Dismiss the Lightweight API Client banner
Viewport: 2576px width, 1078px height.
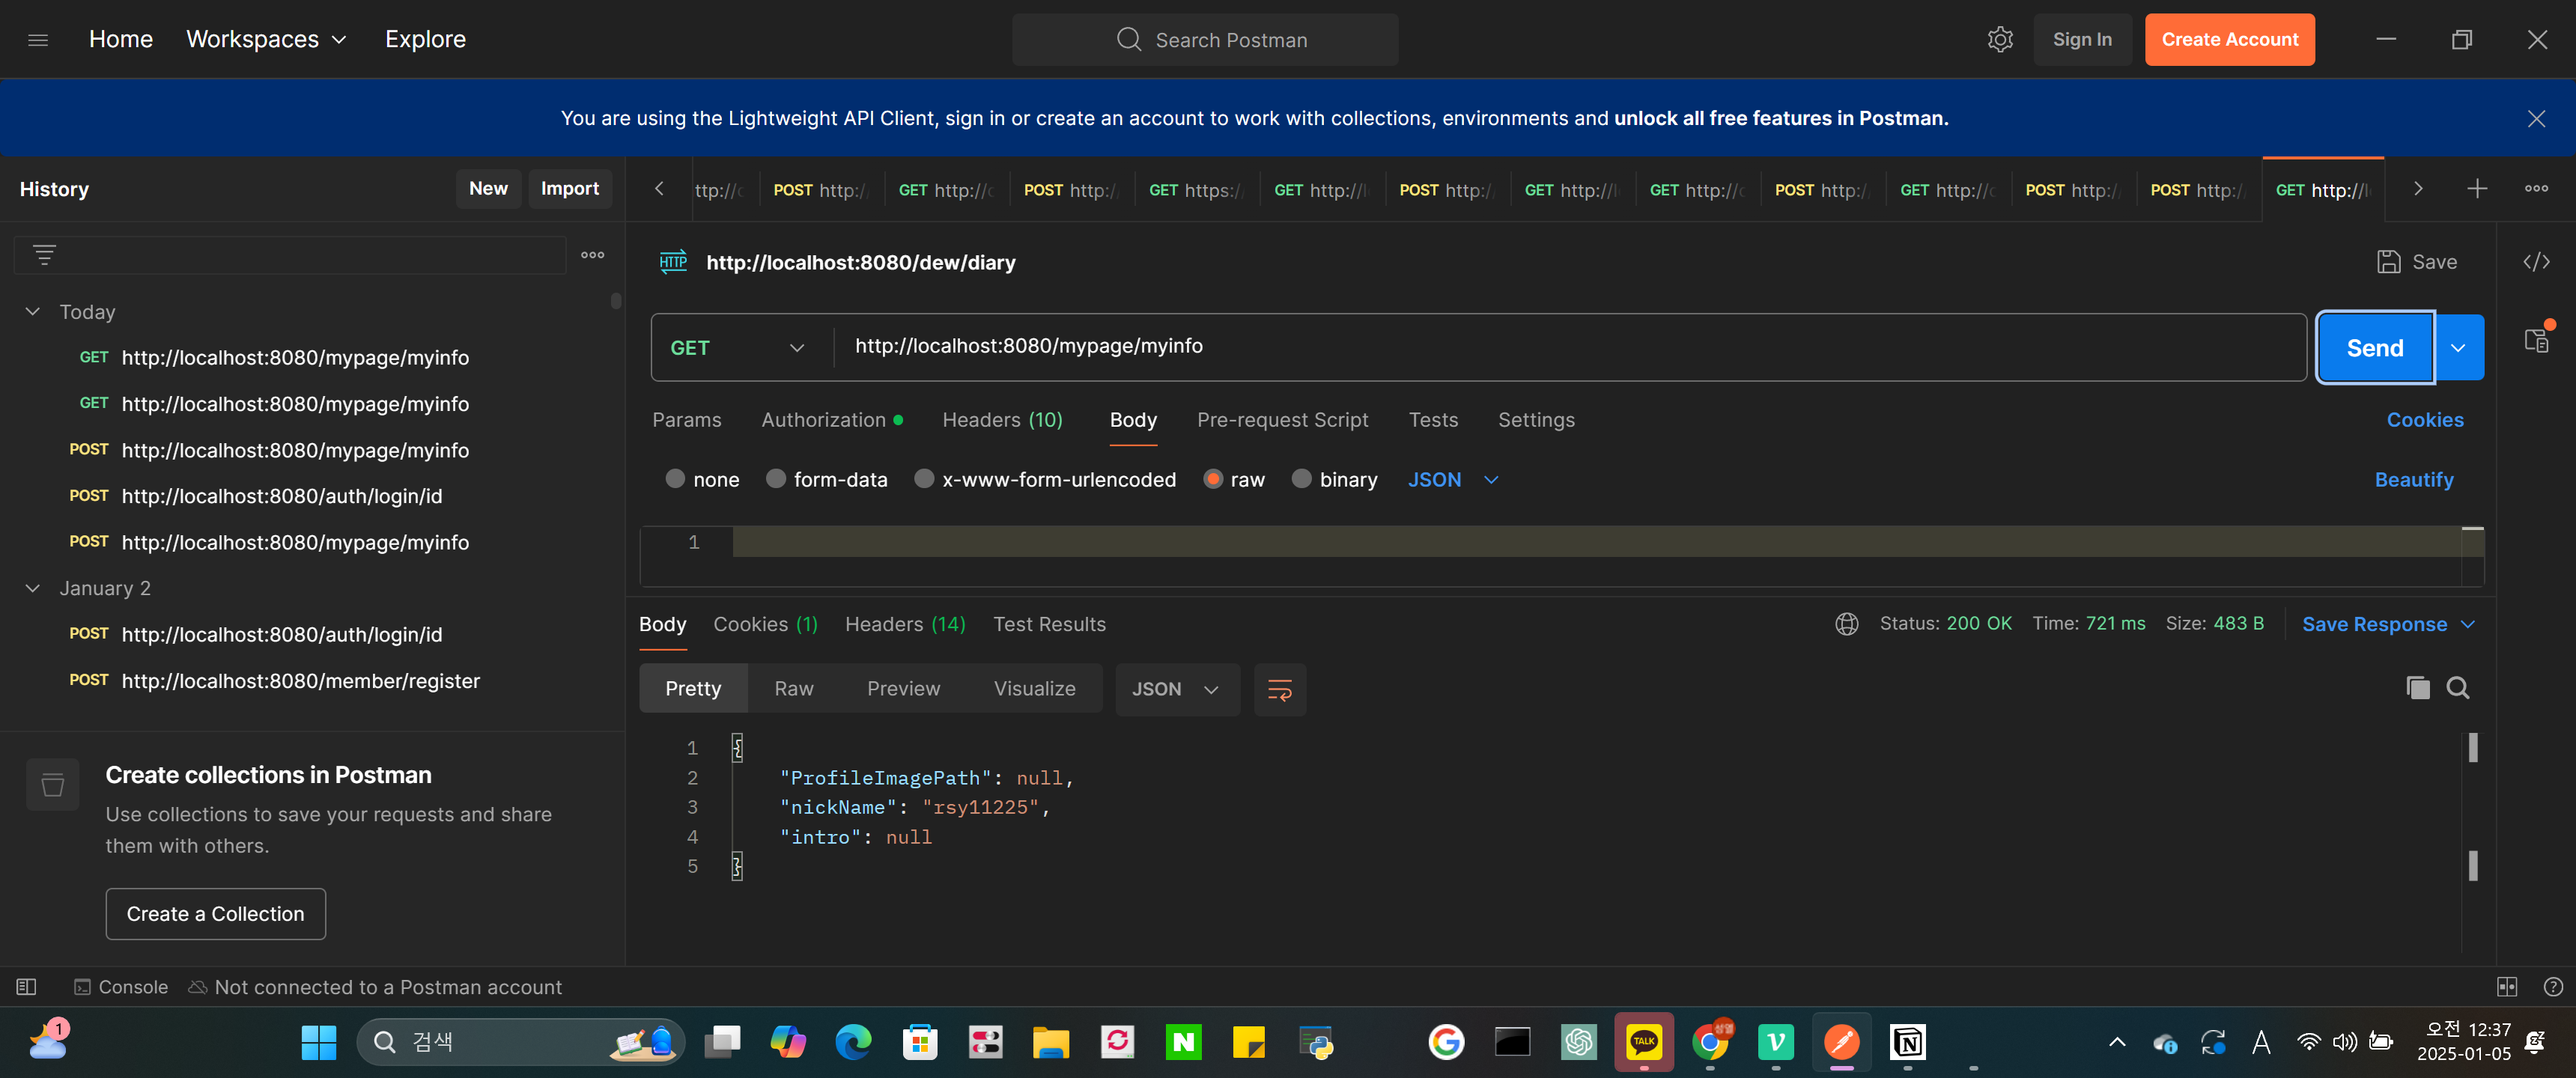(x=2536, y=119)
